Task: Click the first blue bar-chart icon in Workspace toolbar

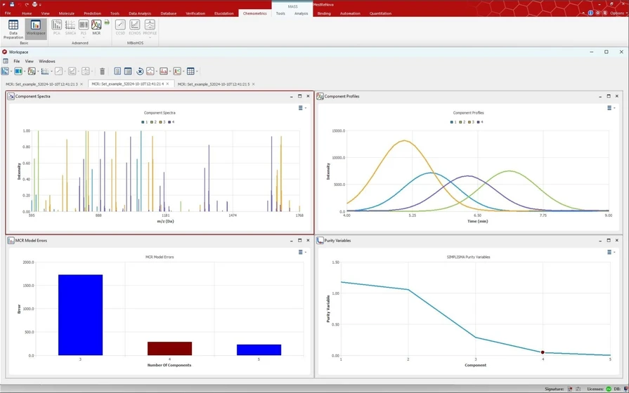Action: (x=5, y=72)
